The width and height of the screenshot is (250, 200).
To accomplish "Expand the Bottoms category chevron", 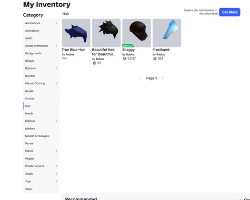I will click(57, 68).
